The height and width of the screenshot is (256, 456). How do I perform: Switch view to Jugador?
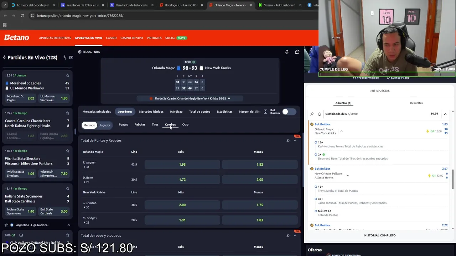pos(105,125)
